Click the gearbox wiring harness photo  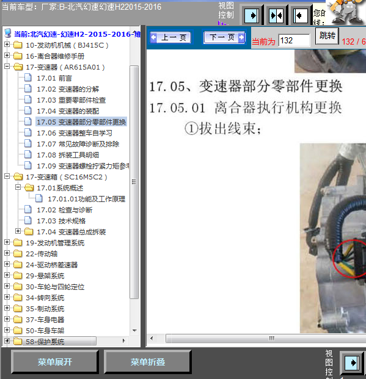333,238
